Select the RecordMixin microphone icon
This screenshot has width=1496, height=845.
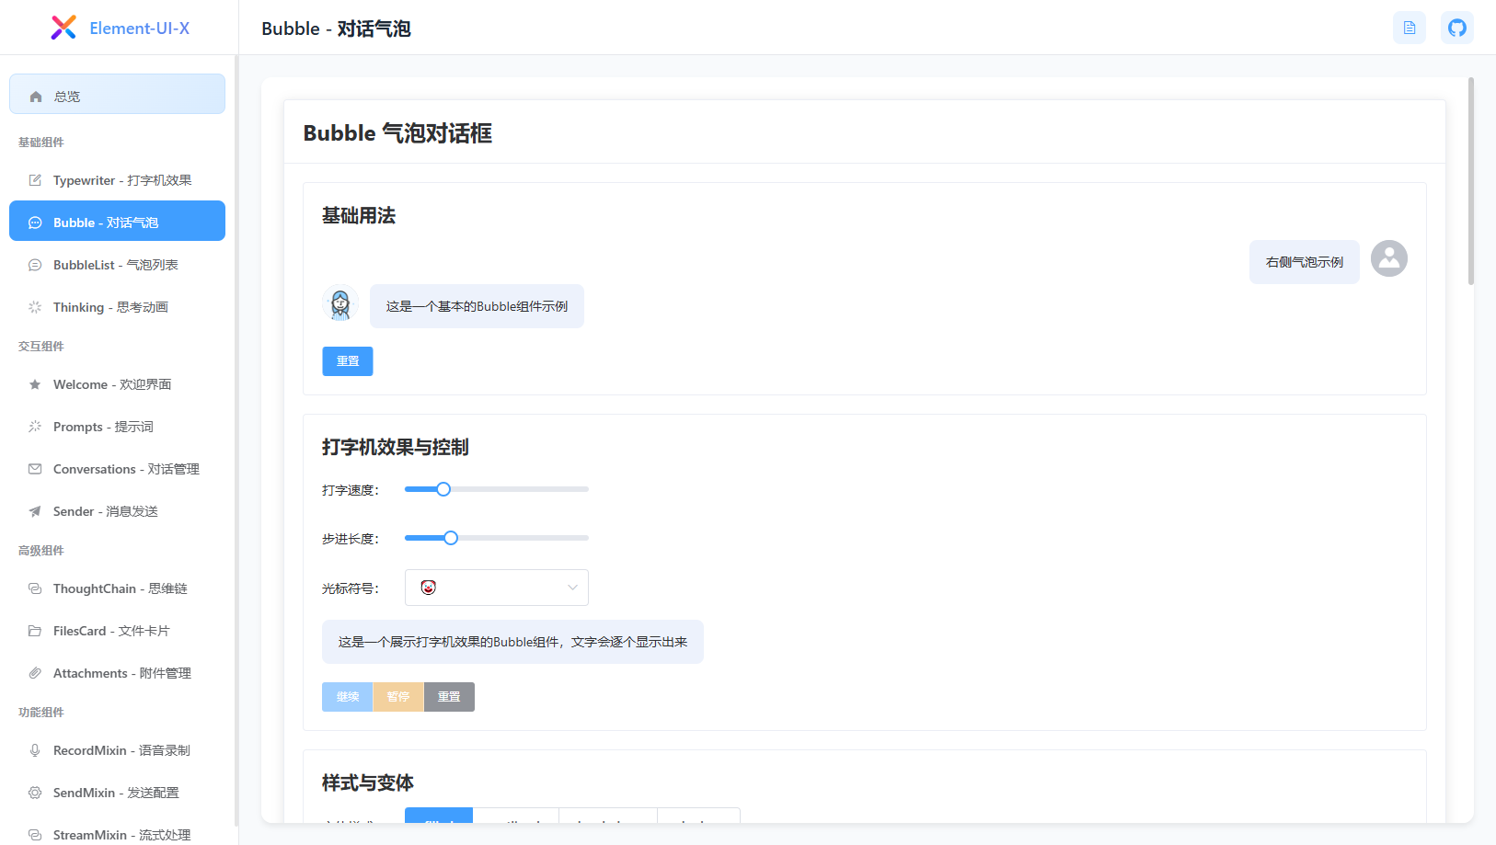pyautogui.click(x=34, y=750)
